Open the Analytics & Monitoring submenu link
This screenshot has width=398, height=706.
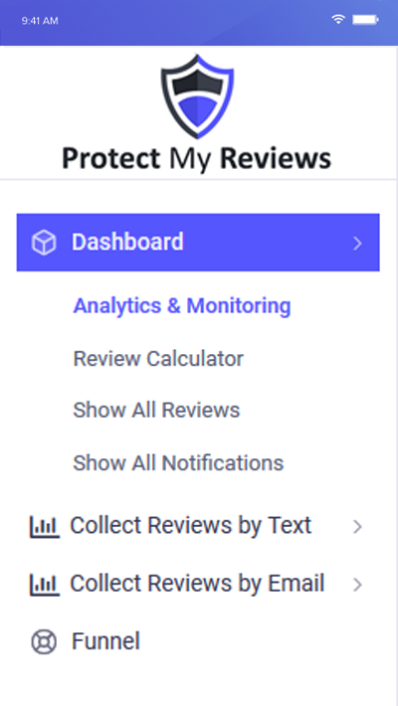click(182, 306)
